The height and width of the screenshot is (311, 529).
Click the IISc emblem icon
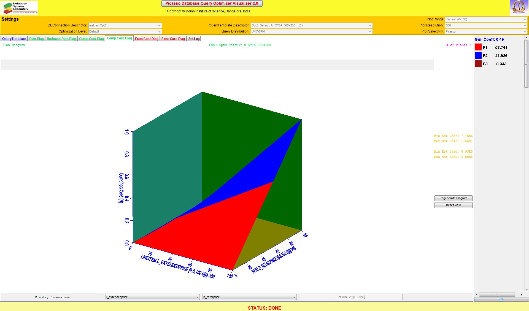[x=519, y=7]
